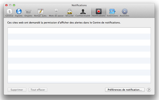
Task: Minimize window with the middle gray title bar button
Action: tap(10, 5)
